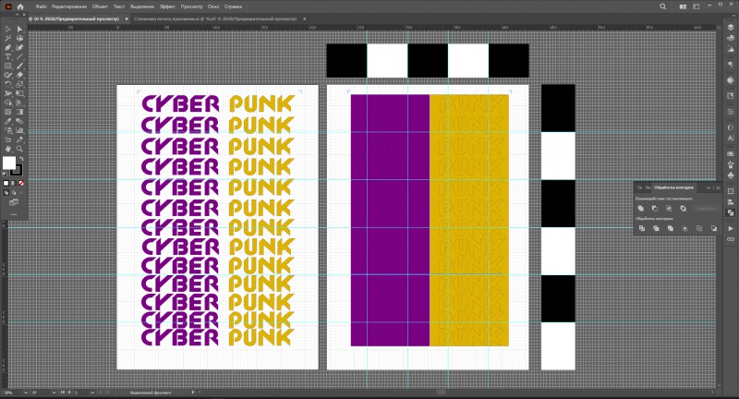Apply Crop pathfinder
Viewport: 739px width, 399px height.
point(684,228)
